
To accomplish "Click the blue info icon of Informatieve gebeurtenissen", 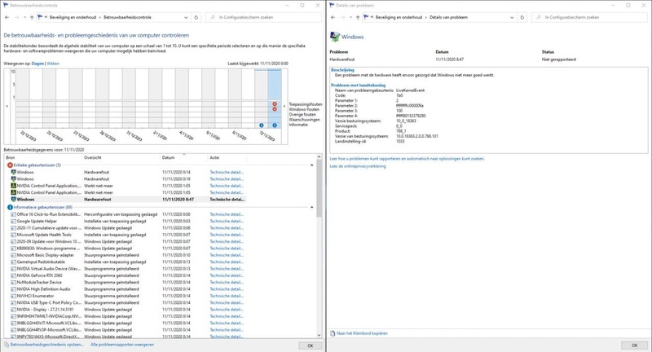I will pos(10,207).
